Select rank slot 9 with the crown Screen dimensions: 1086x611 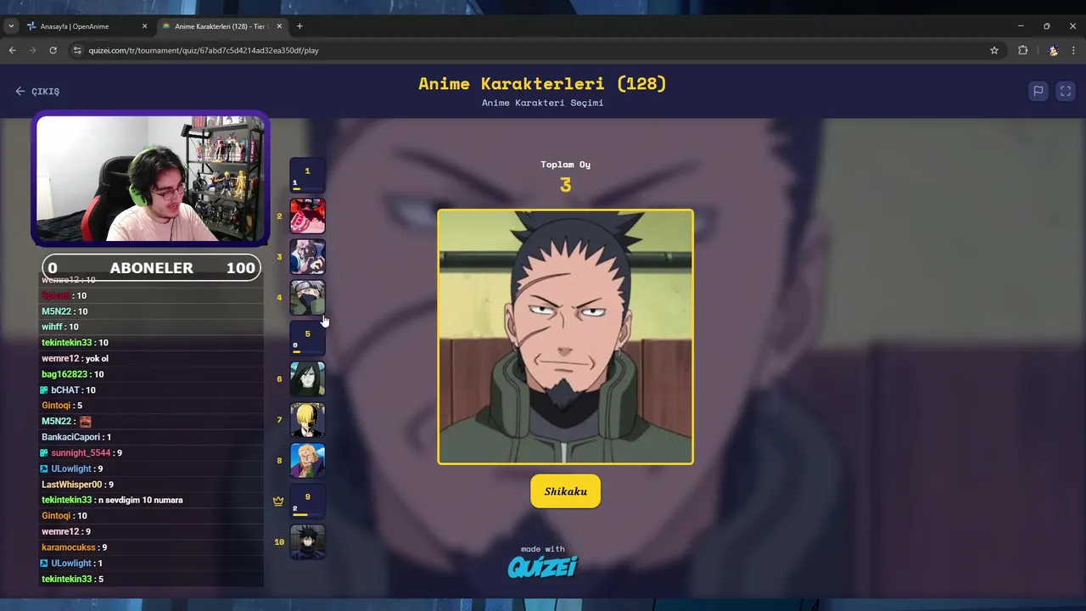pyautogui.click(x=307, y=501)
